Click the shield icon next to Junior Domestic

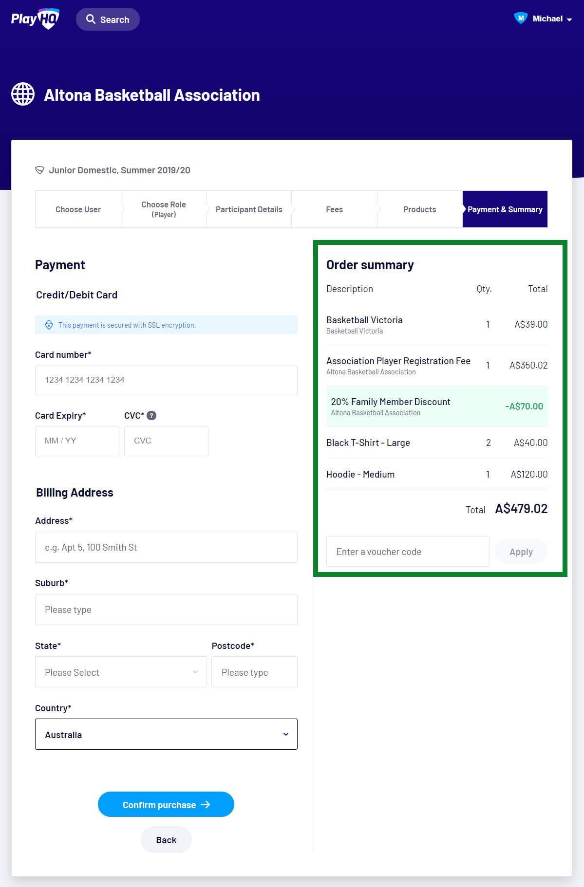pos(40,170)
